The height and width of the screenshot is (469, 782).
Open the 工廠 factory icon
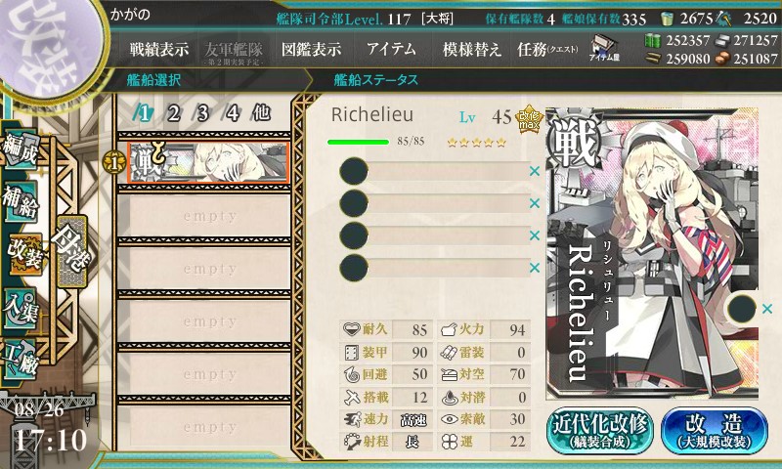click(21, 360)
